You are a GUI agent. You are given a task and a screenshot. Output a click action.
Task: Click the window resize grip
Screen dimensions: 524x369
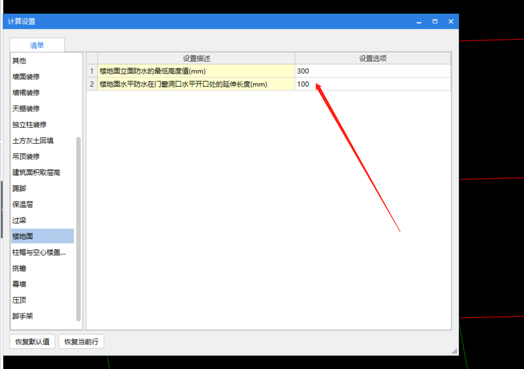point(454,352)
